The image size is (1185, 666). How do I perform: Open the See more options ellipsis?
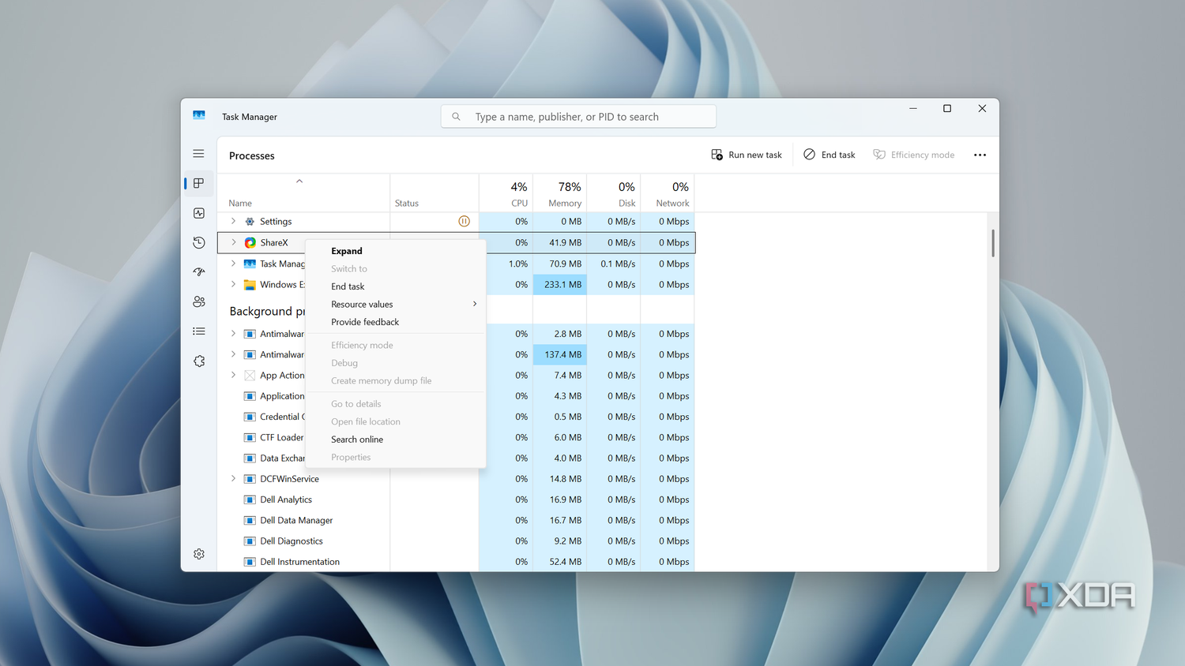tap(980, 155)
